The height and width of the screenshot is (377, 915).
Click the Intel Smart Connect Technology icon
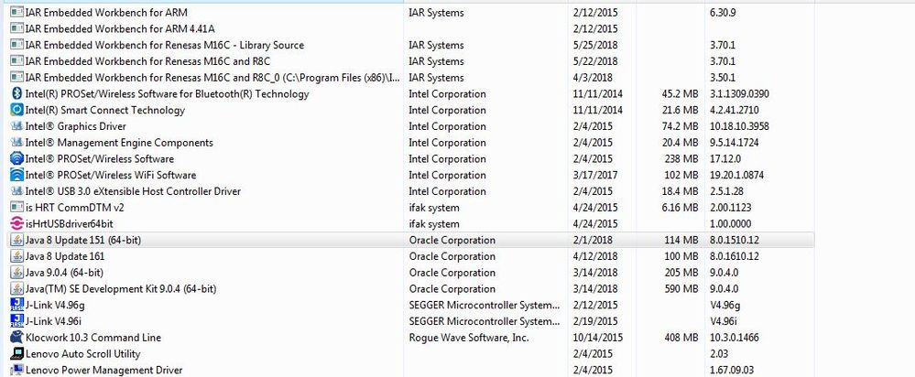click(x=16, y=110)
